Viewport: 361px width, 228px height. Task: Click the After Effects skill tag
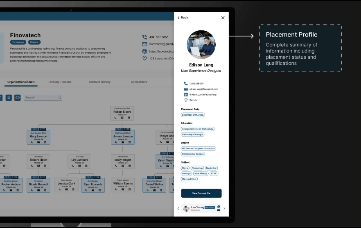pos(201,173)
